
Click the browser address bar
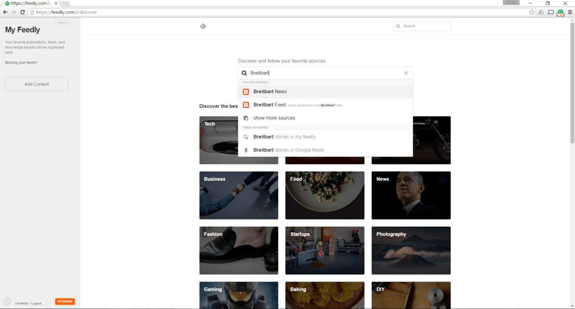[282, 12]
